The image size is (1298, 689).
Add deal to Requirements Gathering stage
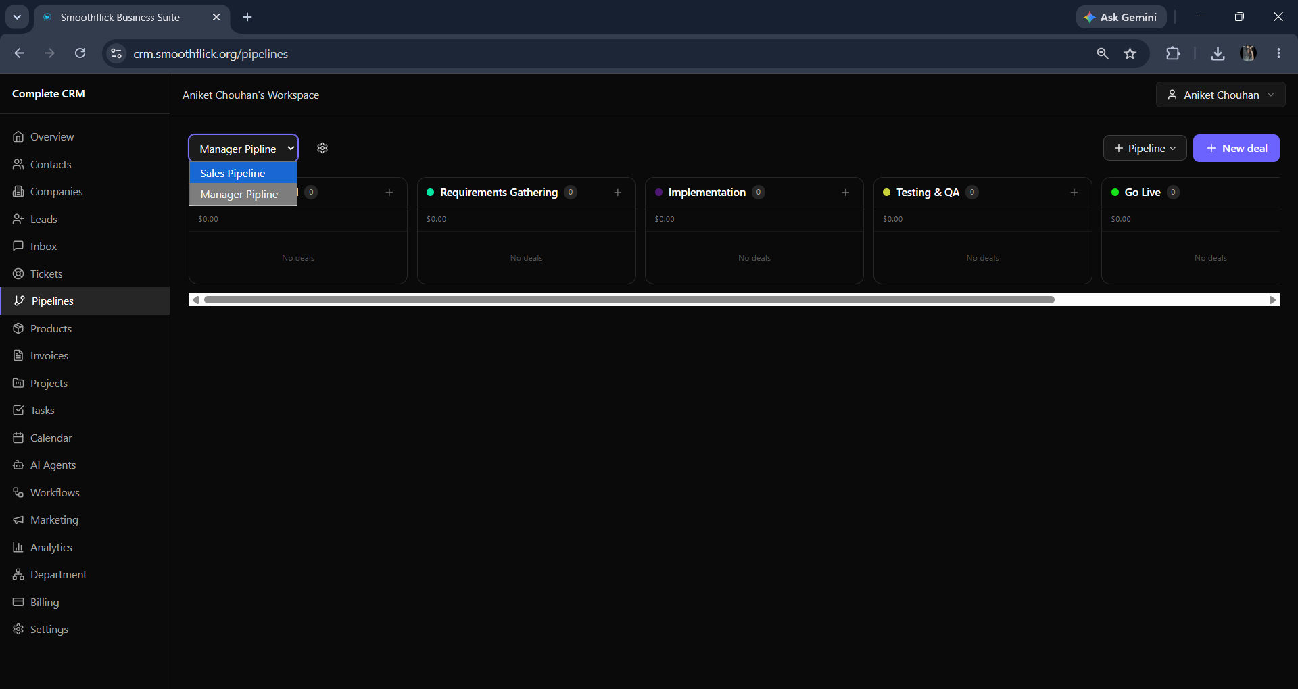[x=617, y=193]
